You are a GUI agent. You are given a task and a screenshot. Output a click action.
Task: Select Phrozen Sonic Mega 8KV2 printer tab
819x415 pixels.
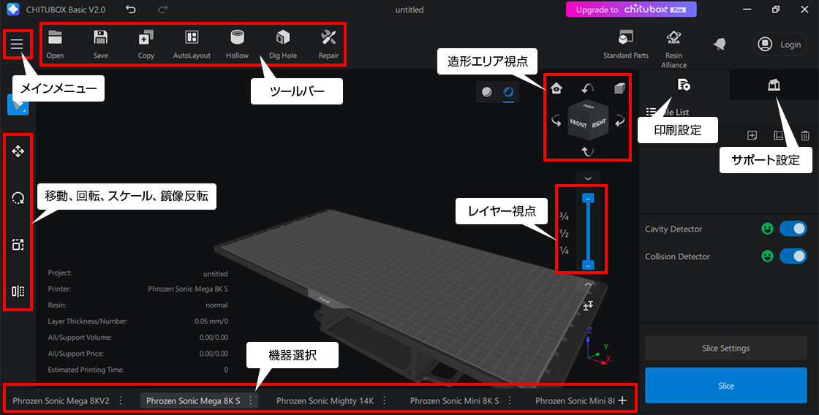tap(61, 401)
